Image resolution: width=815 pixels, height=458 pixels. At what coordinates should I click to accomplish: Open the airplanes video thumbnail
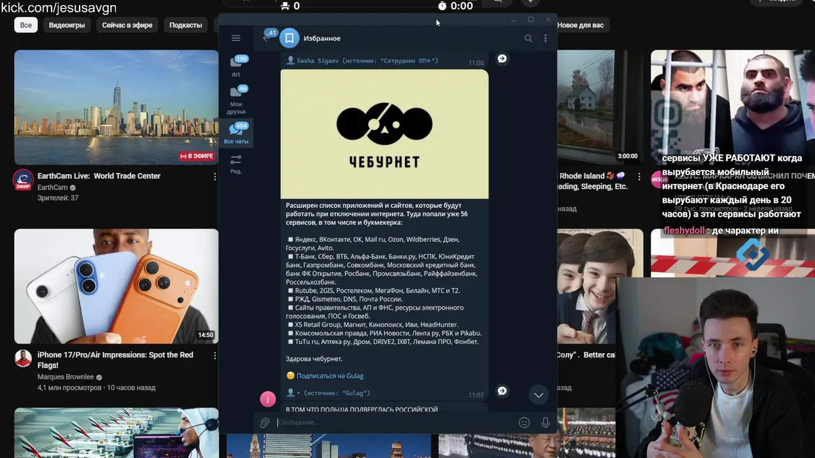(x=116, y=433)
